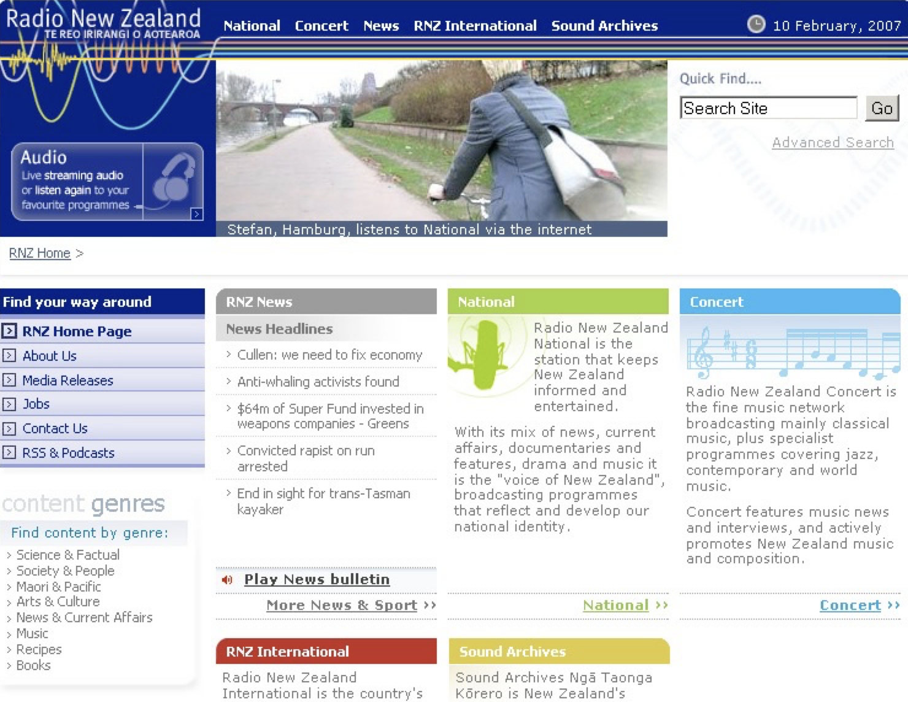Click the speaker icon beside Play News bulletin
This screenshot has width=908, height=702.
pos(227,579)
